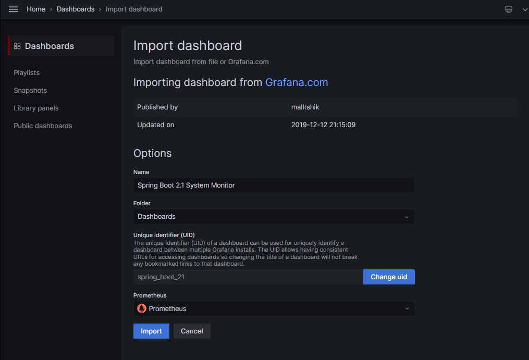Open Library panels in sidebar
The image size is (529, 360).
[x=36, y=108]
